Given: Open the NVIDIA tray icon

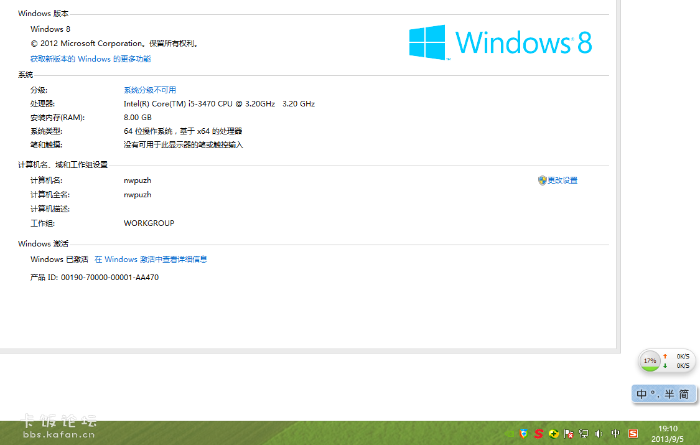Looking at the screenshot, I should point(510,434).
